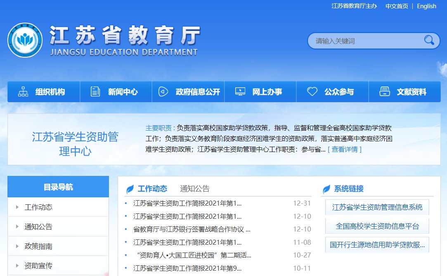Switch to the 通知公告 tab
447x276 pixels.
[x=195, y=189]
